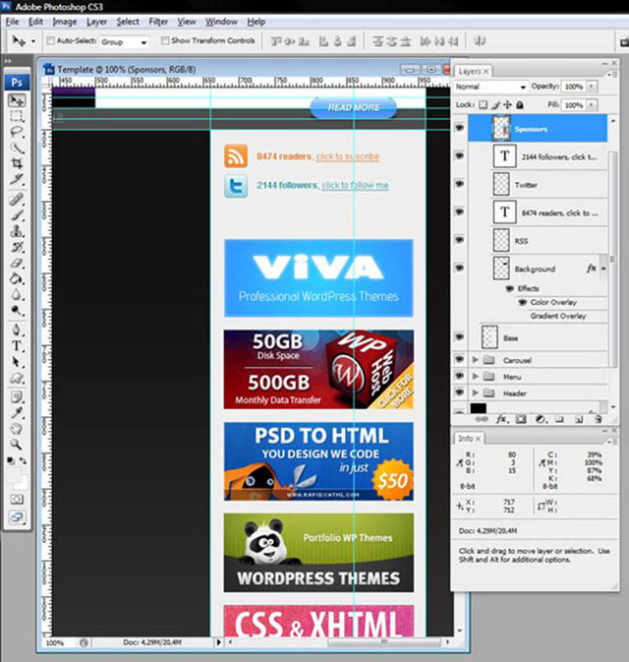Enable Show Transform Controls checkbox

pos(165,40)
